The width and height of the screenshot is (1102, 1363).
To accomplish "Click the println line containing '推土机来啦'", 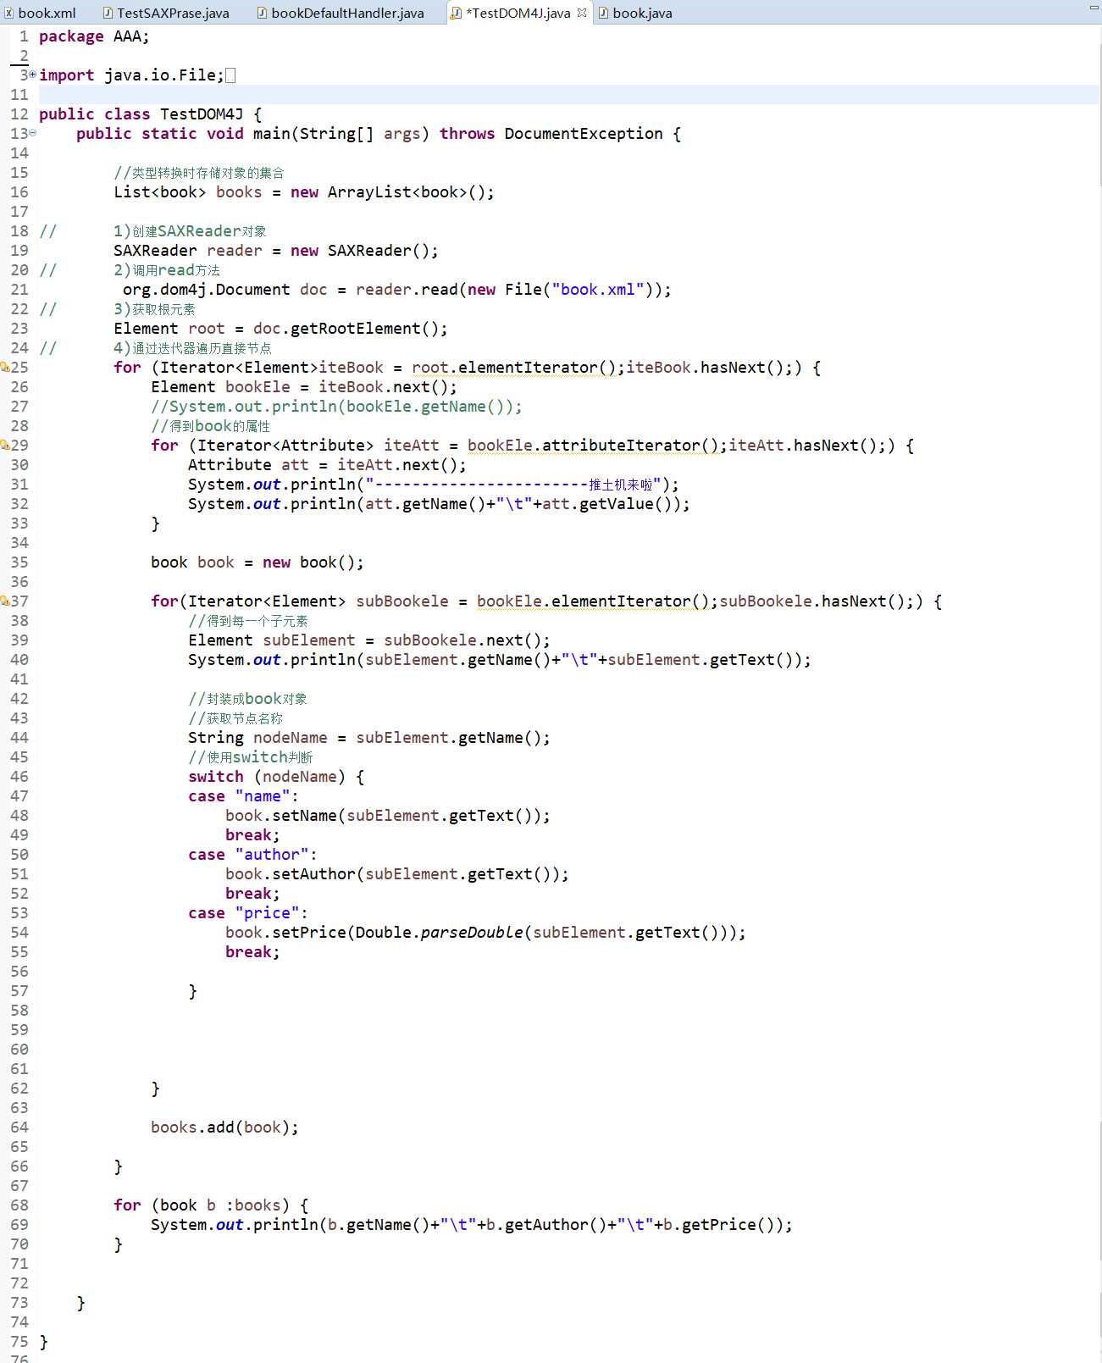I will point(434,485).
